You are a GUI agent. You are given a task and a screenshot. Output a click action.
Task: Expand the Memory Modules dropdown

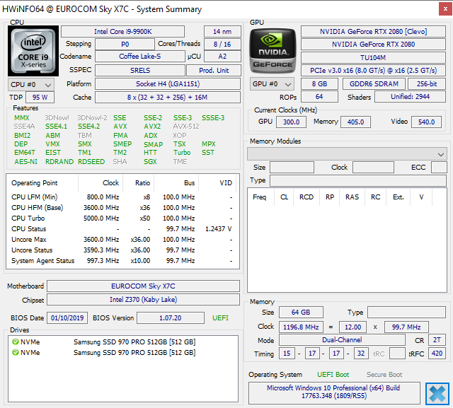click(347, 154)
